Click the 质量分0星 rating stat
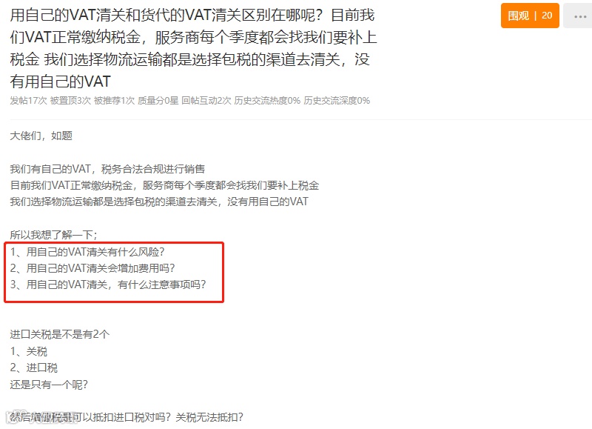 tap(158, 101)
